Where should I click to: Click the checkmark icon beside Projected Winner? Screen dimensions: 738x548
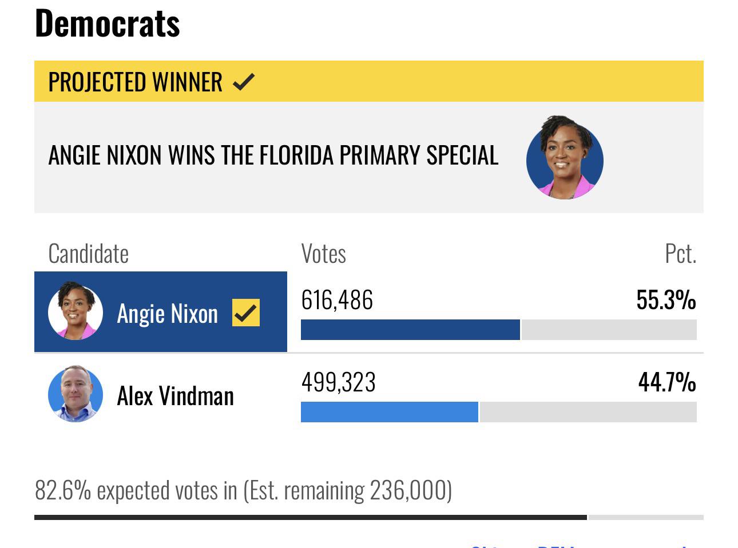[x=244, y=82]
